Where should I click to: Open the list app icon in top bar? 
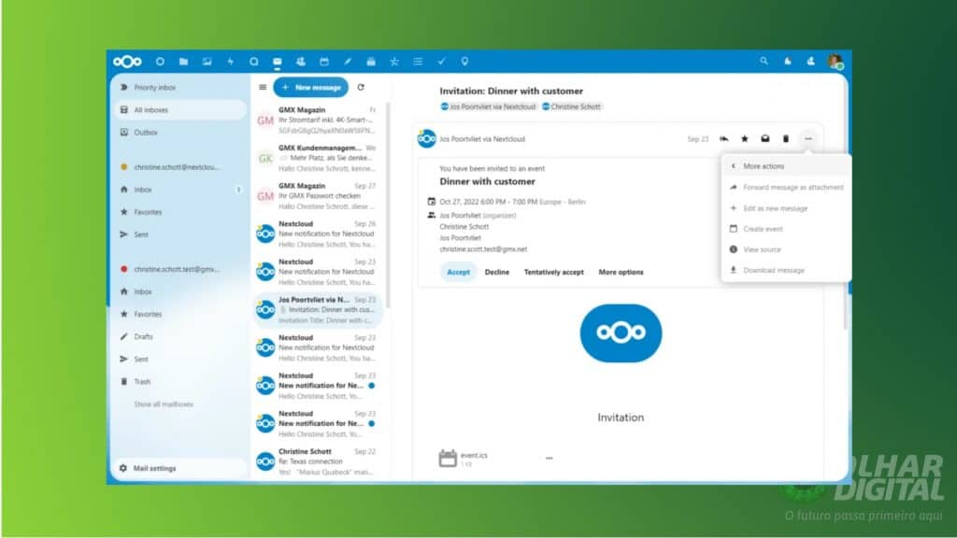pos(418,62)
